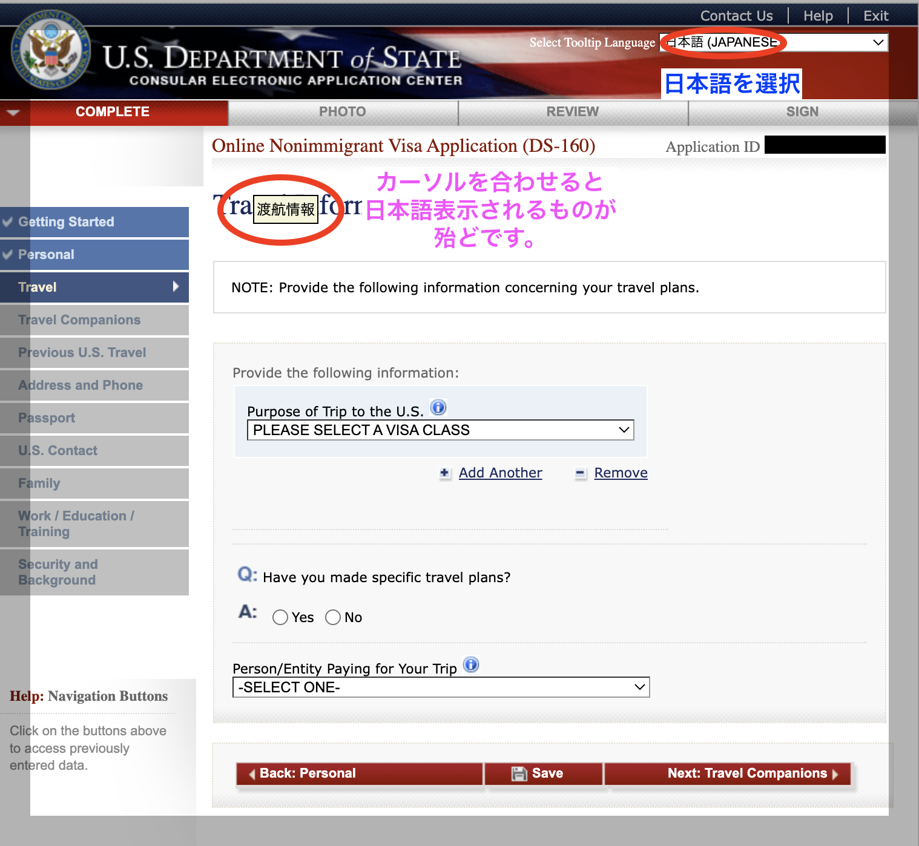Viewport: 919px width, 846px height.
Task: Click the Remove link
Action: tap(621, 473)
